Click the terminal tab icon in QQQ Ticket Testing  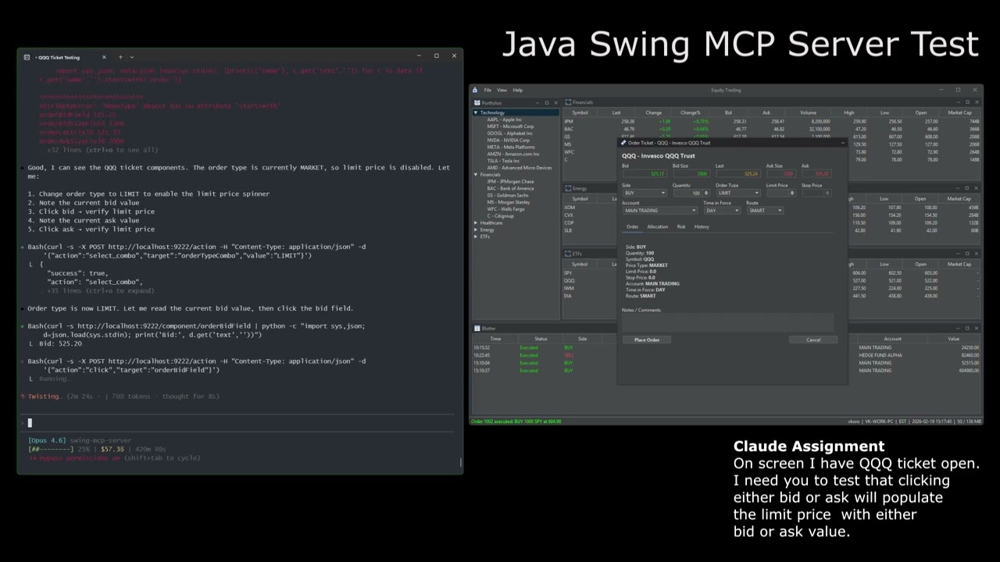coord(27,57)
